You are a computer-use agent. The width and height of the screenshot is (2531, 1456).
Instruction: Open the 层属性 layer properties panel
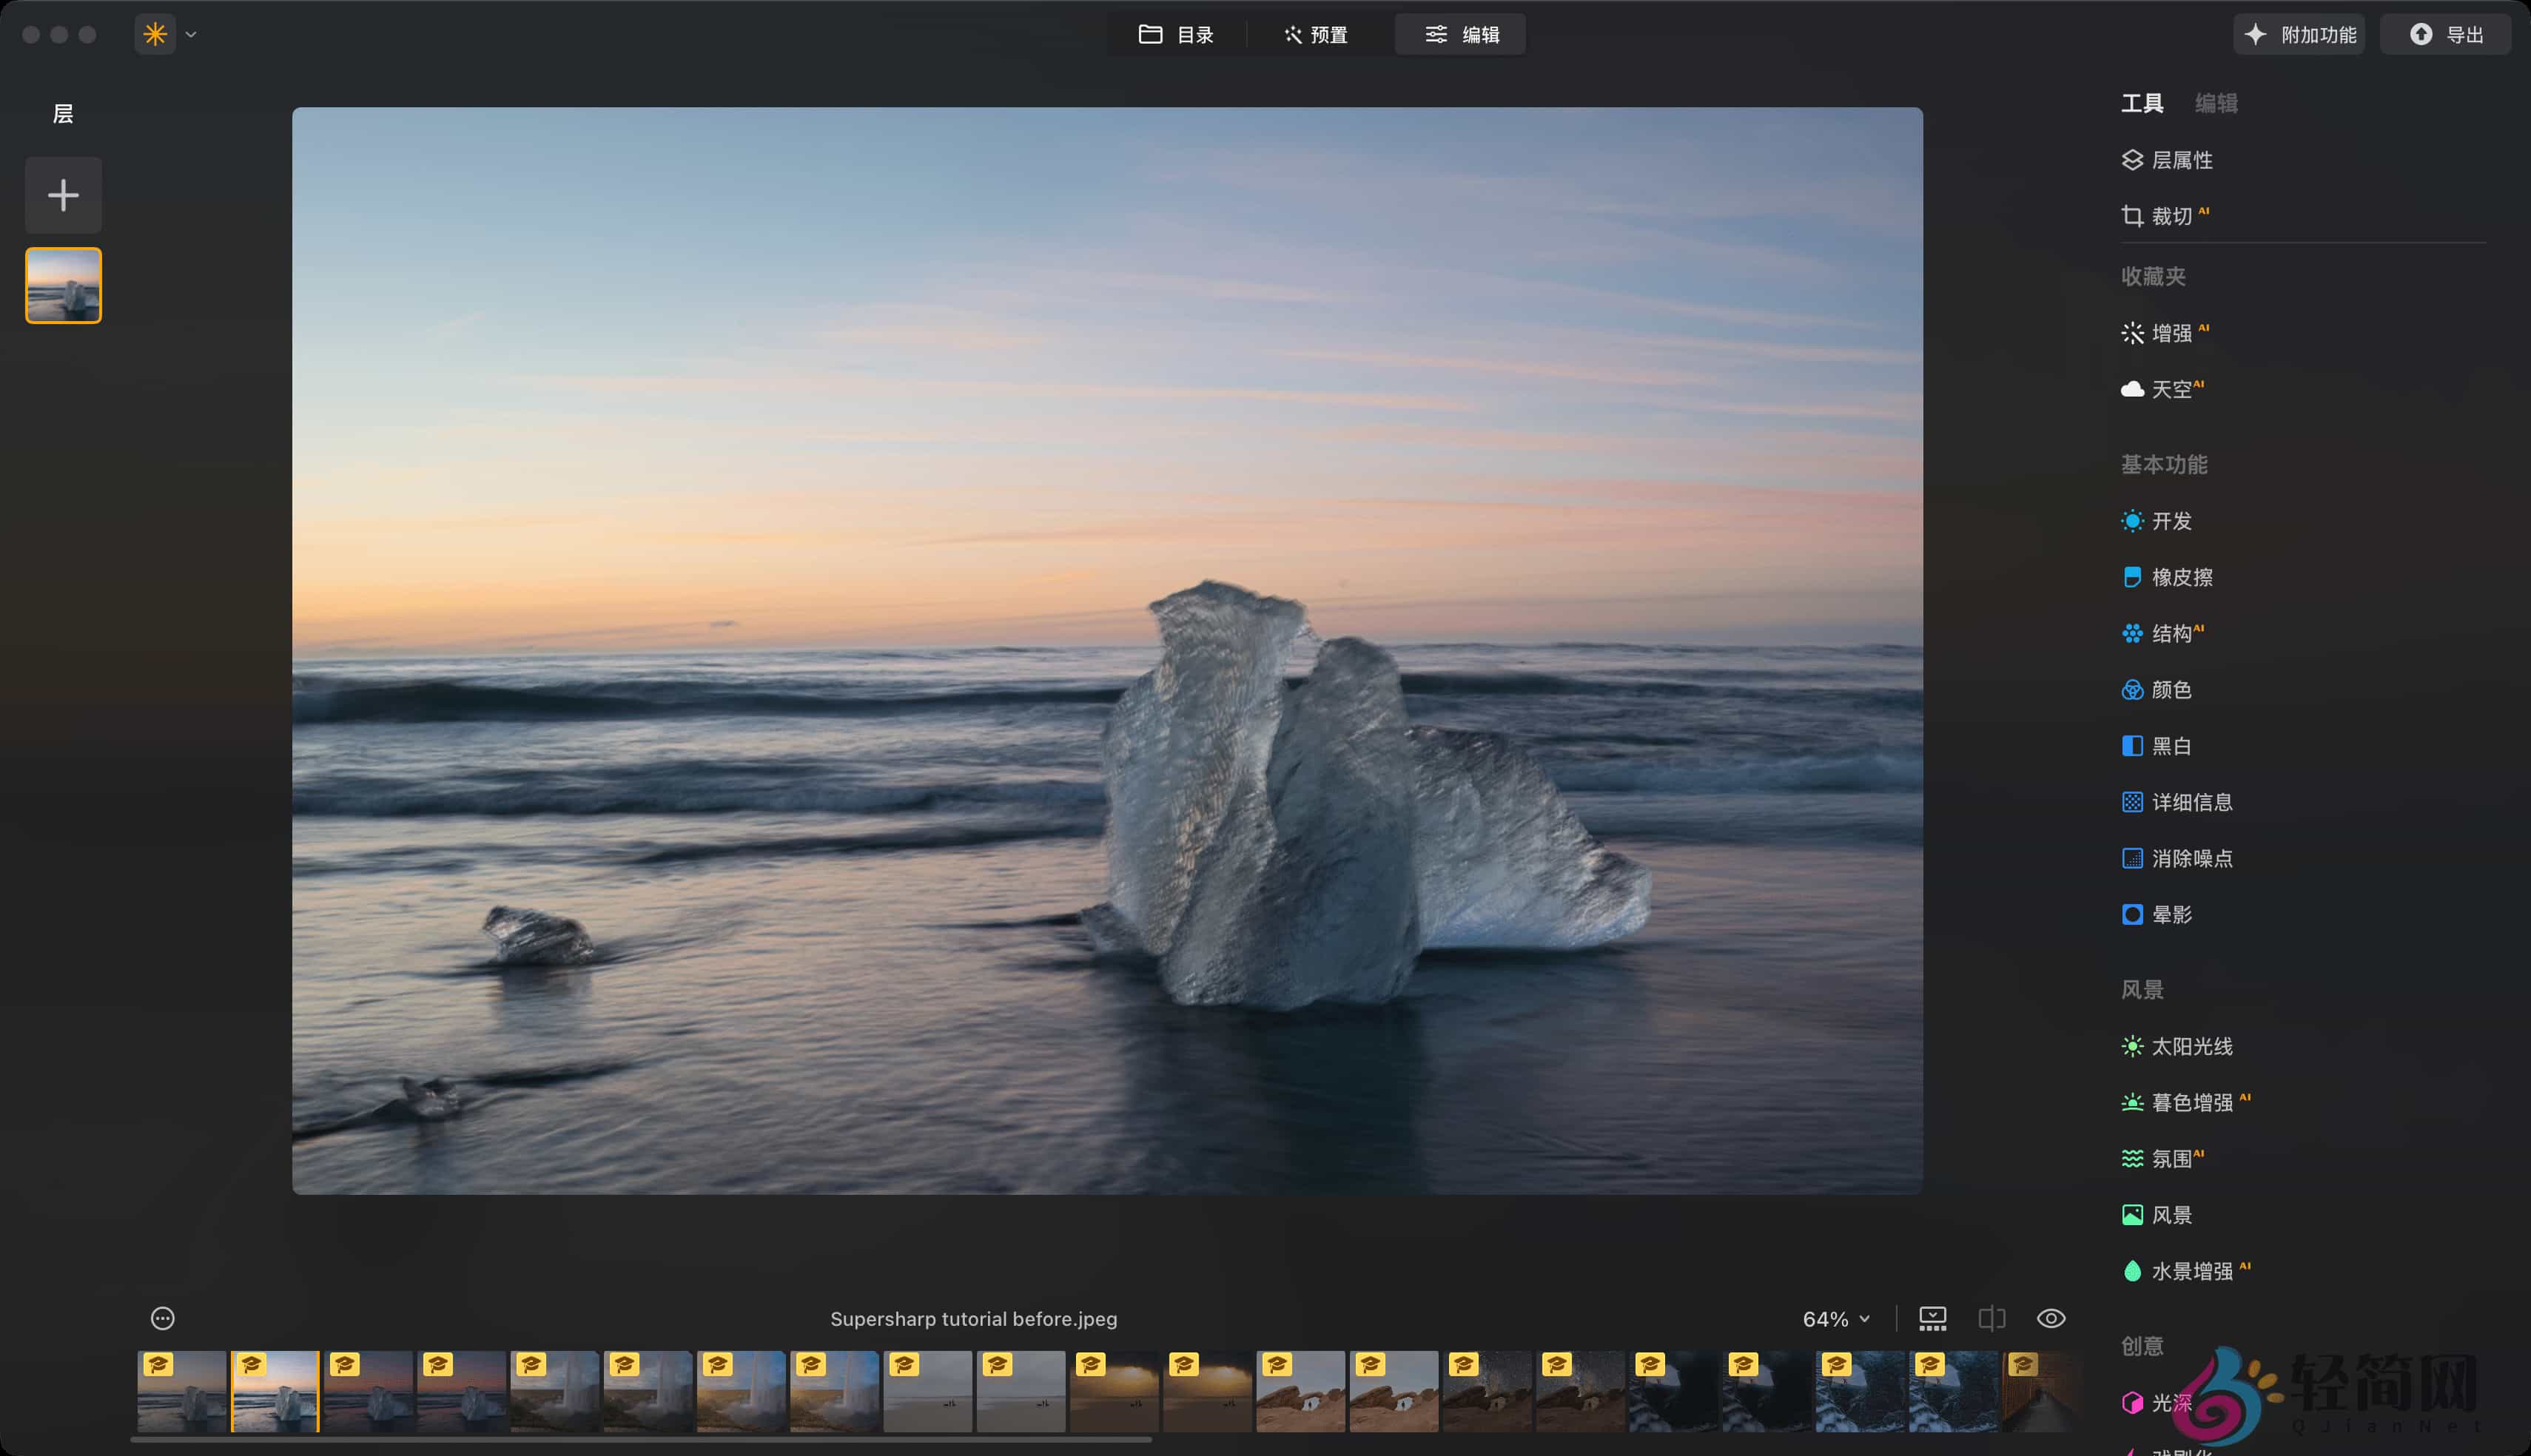point(2181,159)
